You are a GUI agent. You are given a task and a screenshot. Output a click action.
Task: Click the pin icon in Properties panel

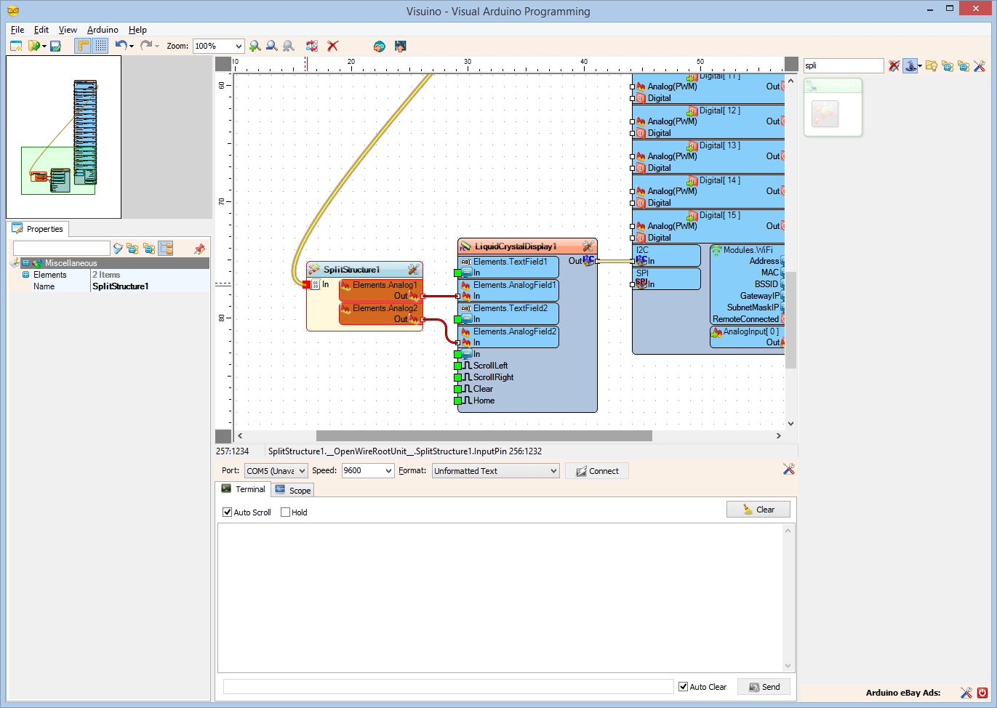point(199,249)
